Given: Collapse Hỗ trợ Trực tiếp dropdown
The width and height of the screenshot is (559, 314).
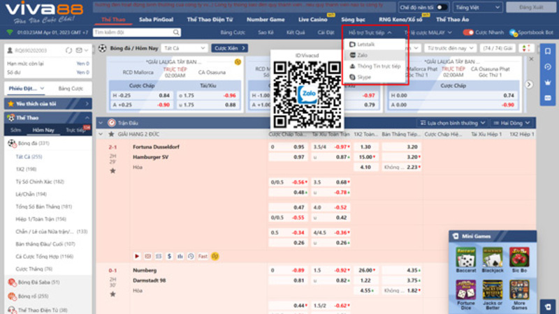Looking at the screenshot, I should (x=370, y=32).
